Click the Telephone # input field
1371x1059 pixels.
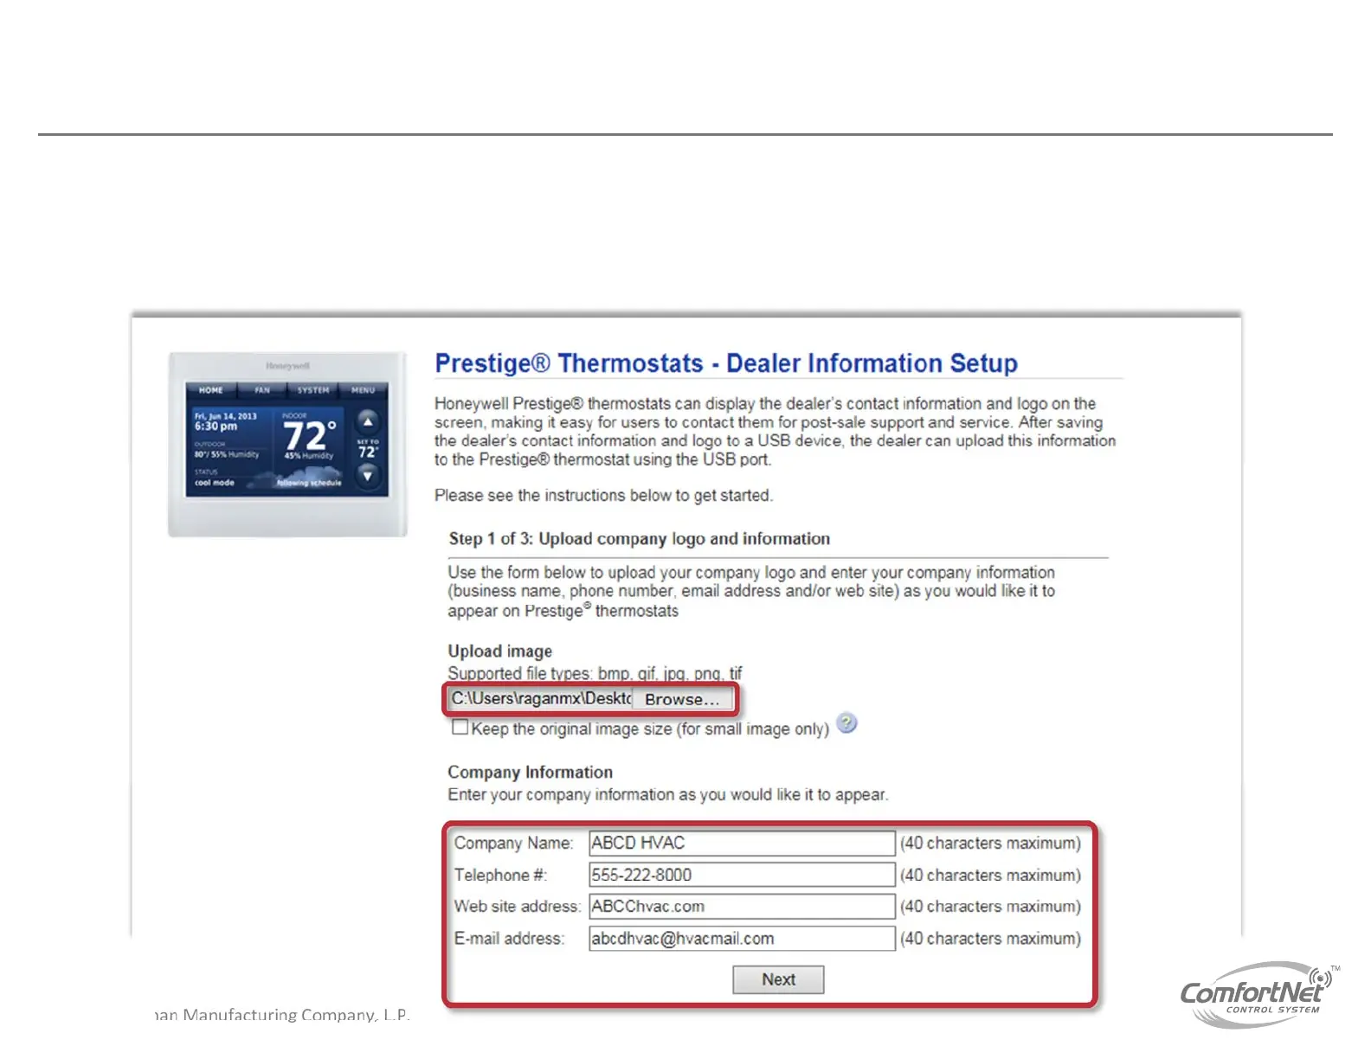(x=742, y=875)
